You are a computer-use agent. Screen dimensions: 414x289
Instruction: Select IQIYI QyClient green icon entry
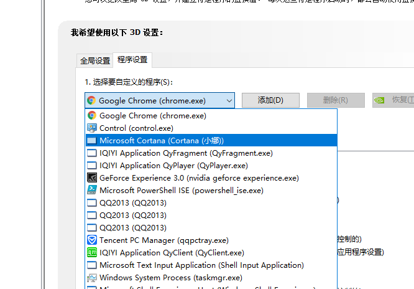tap(92, 252)
